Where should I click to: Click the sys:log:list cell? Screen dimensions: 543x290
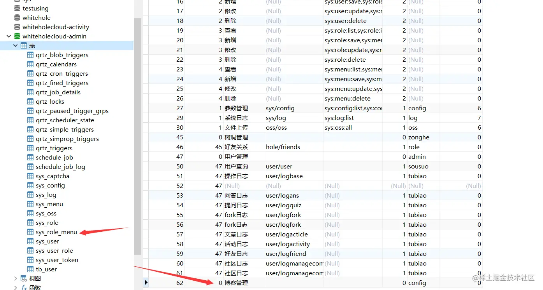tap(339, 118)
